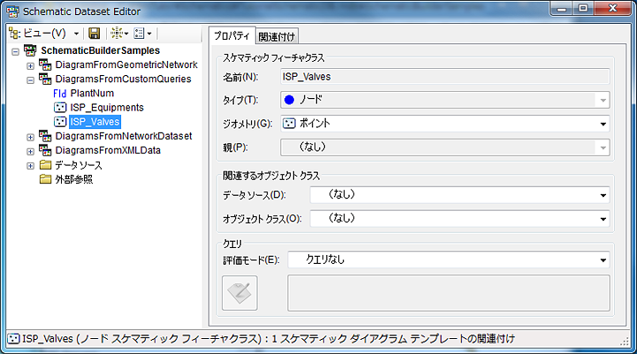Select the SchematicBuilderSamples tree item

[x=101, y=50]
